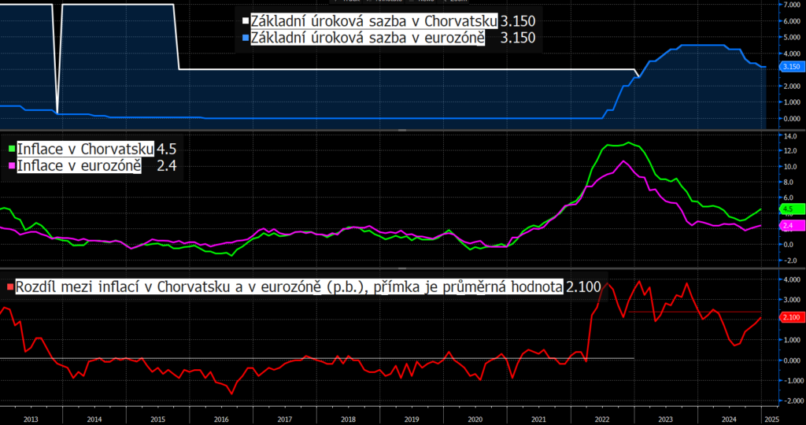
Task: Grab divider handle between rate and inflation panes
Action: [x=402, y=131]
